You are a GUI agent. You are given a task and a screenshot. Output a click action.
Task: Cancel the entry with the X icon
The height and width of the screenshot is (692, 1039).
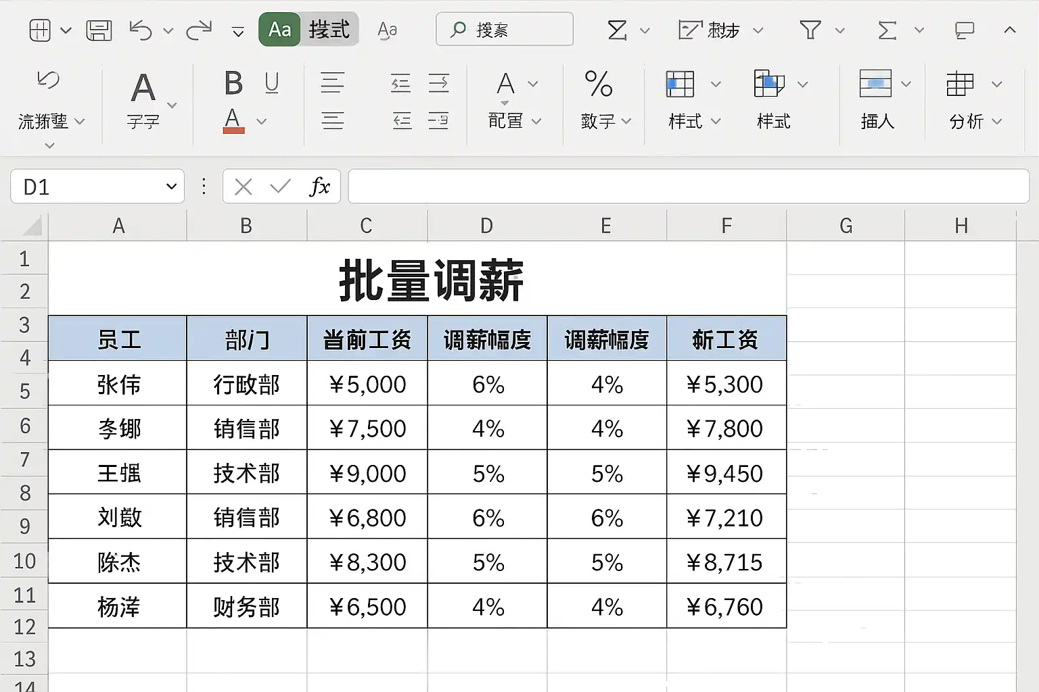(x=244, y=187)
